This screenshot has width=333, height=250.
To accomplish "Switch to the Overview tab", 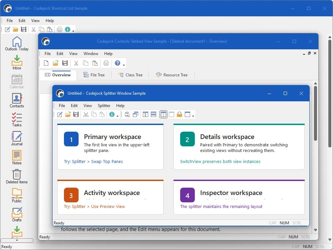I will click(58, 75).
